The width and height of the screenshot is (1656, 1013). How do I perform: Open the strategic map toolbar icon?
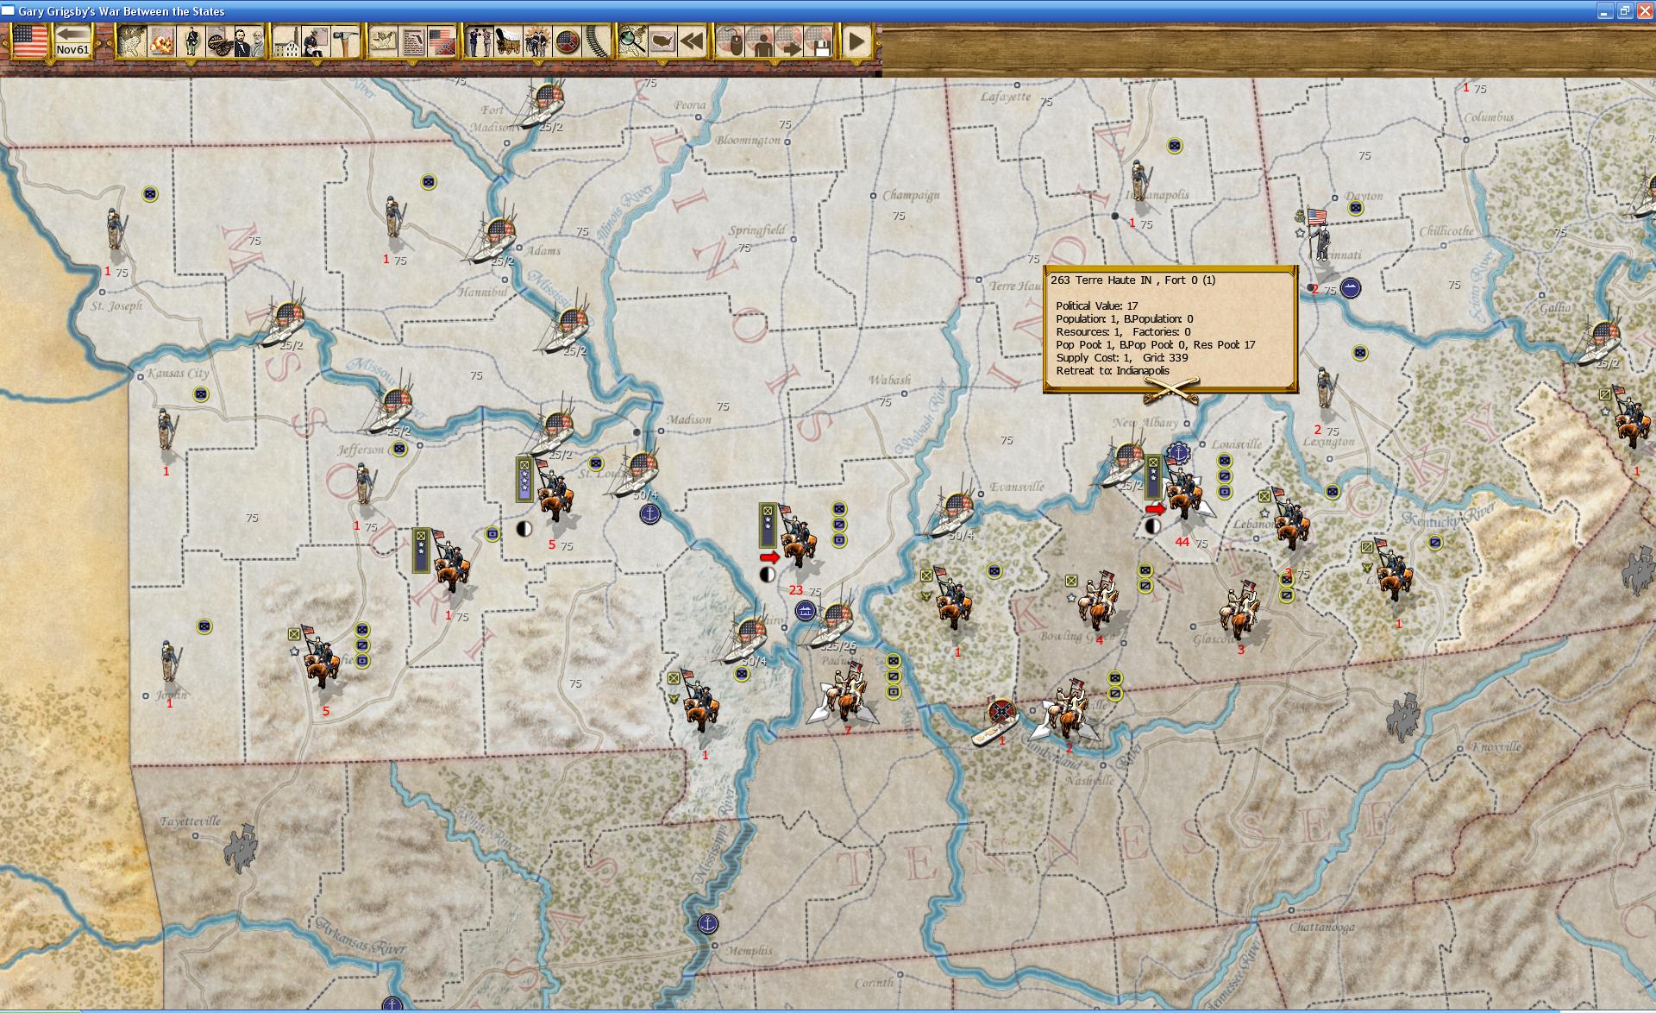[131, 41]
